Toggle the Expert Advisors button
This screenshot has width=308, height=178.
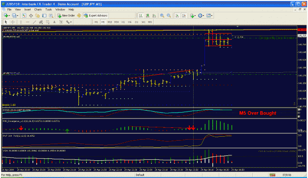[96, 15]
